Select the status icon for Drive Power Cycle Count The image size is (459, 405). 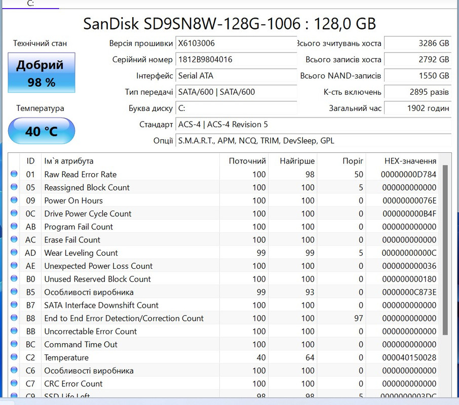pyautogui.click(x=14, y=213)
